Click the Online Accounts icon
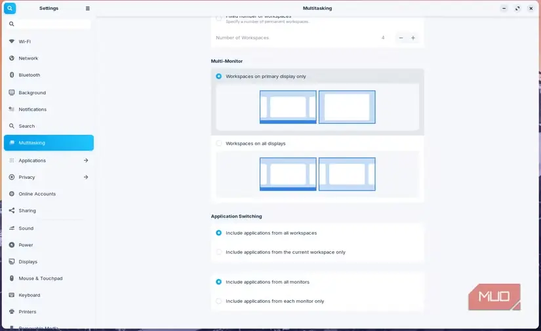541x331 pixels. click(12, 194)
